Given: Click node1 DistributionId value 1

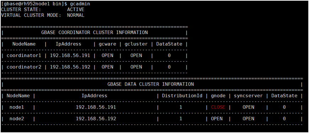Looking at the screenshot, I should tap(181, 107).
